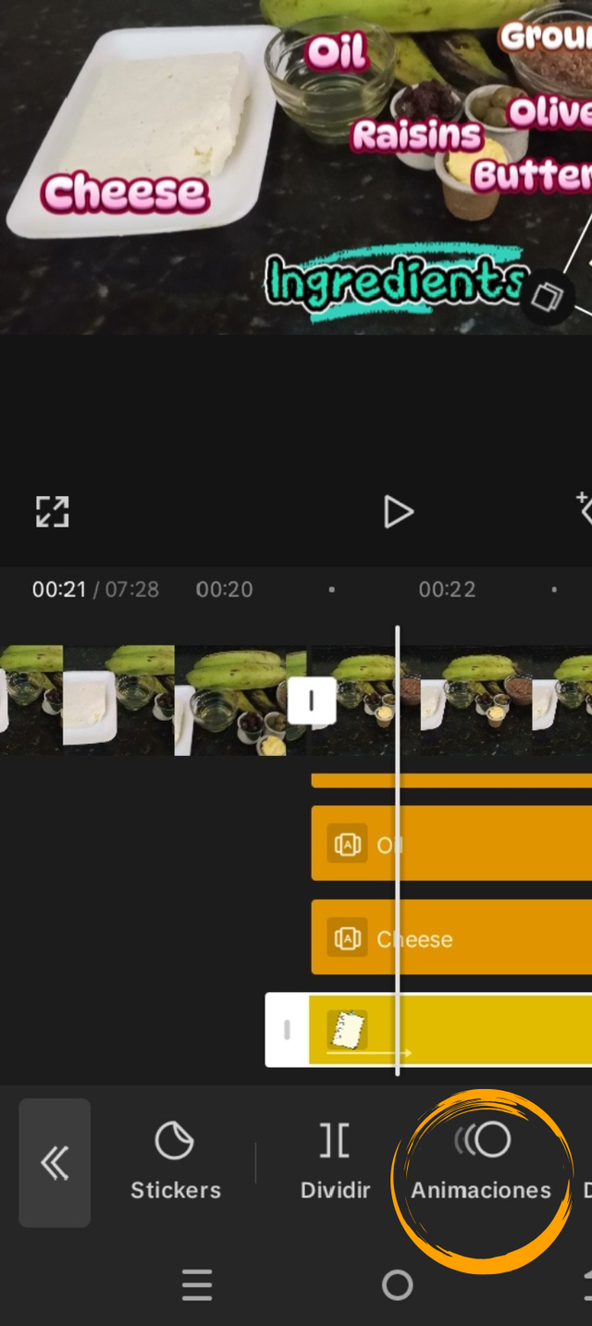The width and height of the screenshot is (592, 1326).
Task: Tap the transition marker between video clips
Action: (x=311, y=700)
